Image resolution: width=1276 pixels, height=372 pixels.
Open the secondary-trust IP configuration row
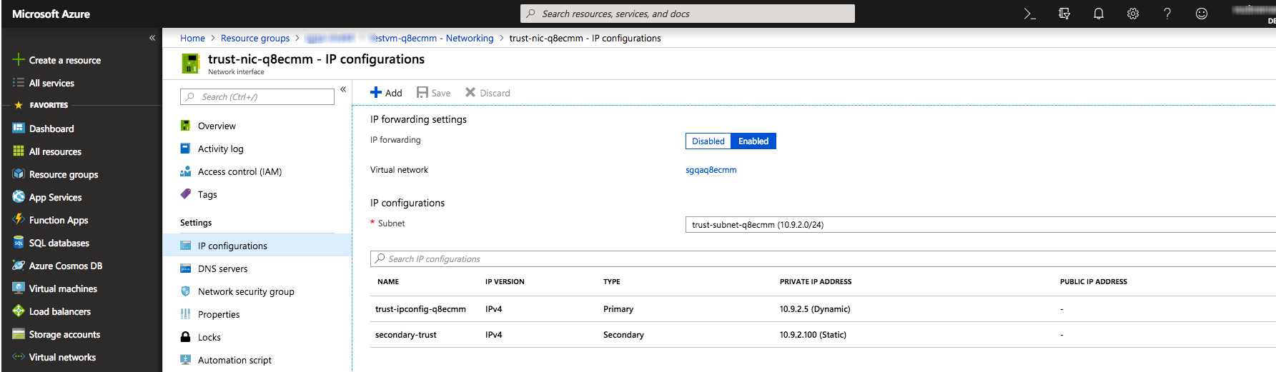[x=406, y=335]
